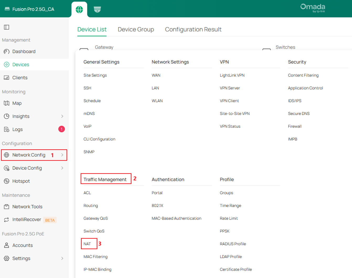
Task: Click the Dashboard gauge icon
Action: coord(7,51)
